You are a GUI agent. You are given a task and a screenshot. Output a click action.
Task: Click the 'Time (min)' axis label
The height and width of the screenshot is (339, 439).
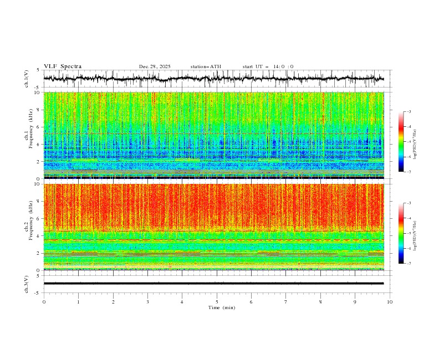pyautogui.click(x=222, y=307)
